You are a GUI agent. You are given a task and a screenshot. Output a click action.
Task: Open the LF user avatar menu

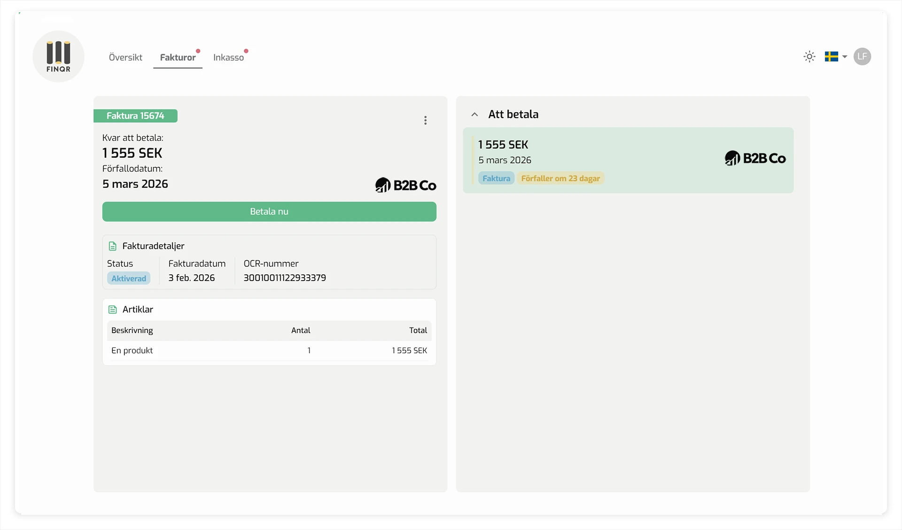(x=862, y=57)
